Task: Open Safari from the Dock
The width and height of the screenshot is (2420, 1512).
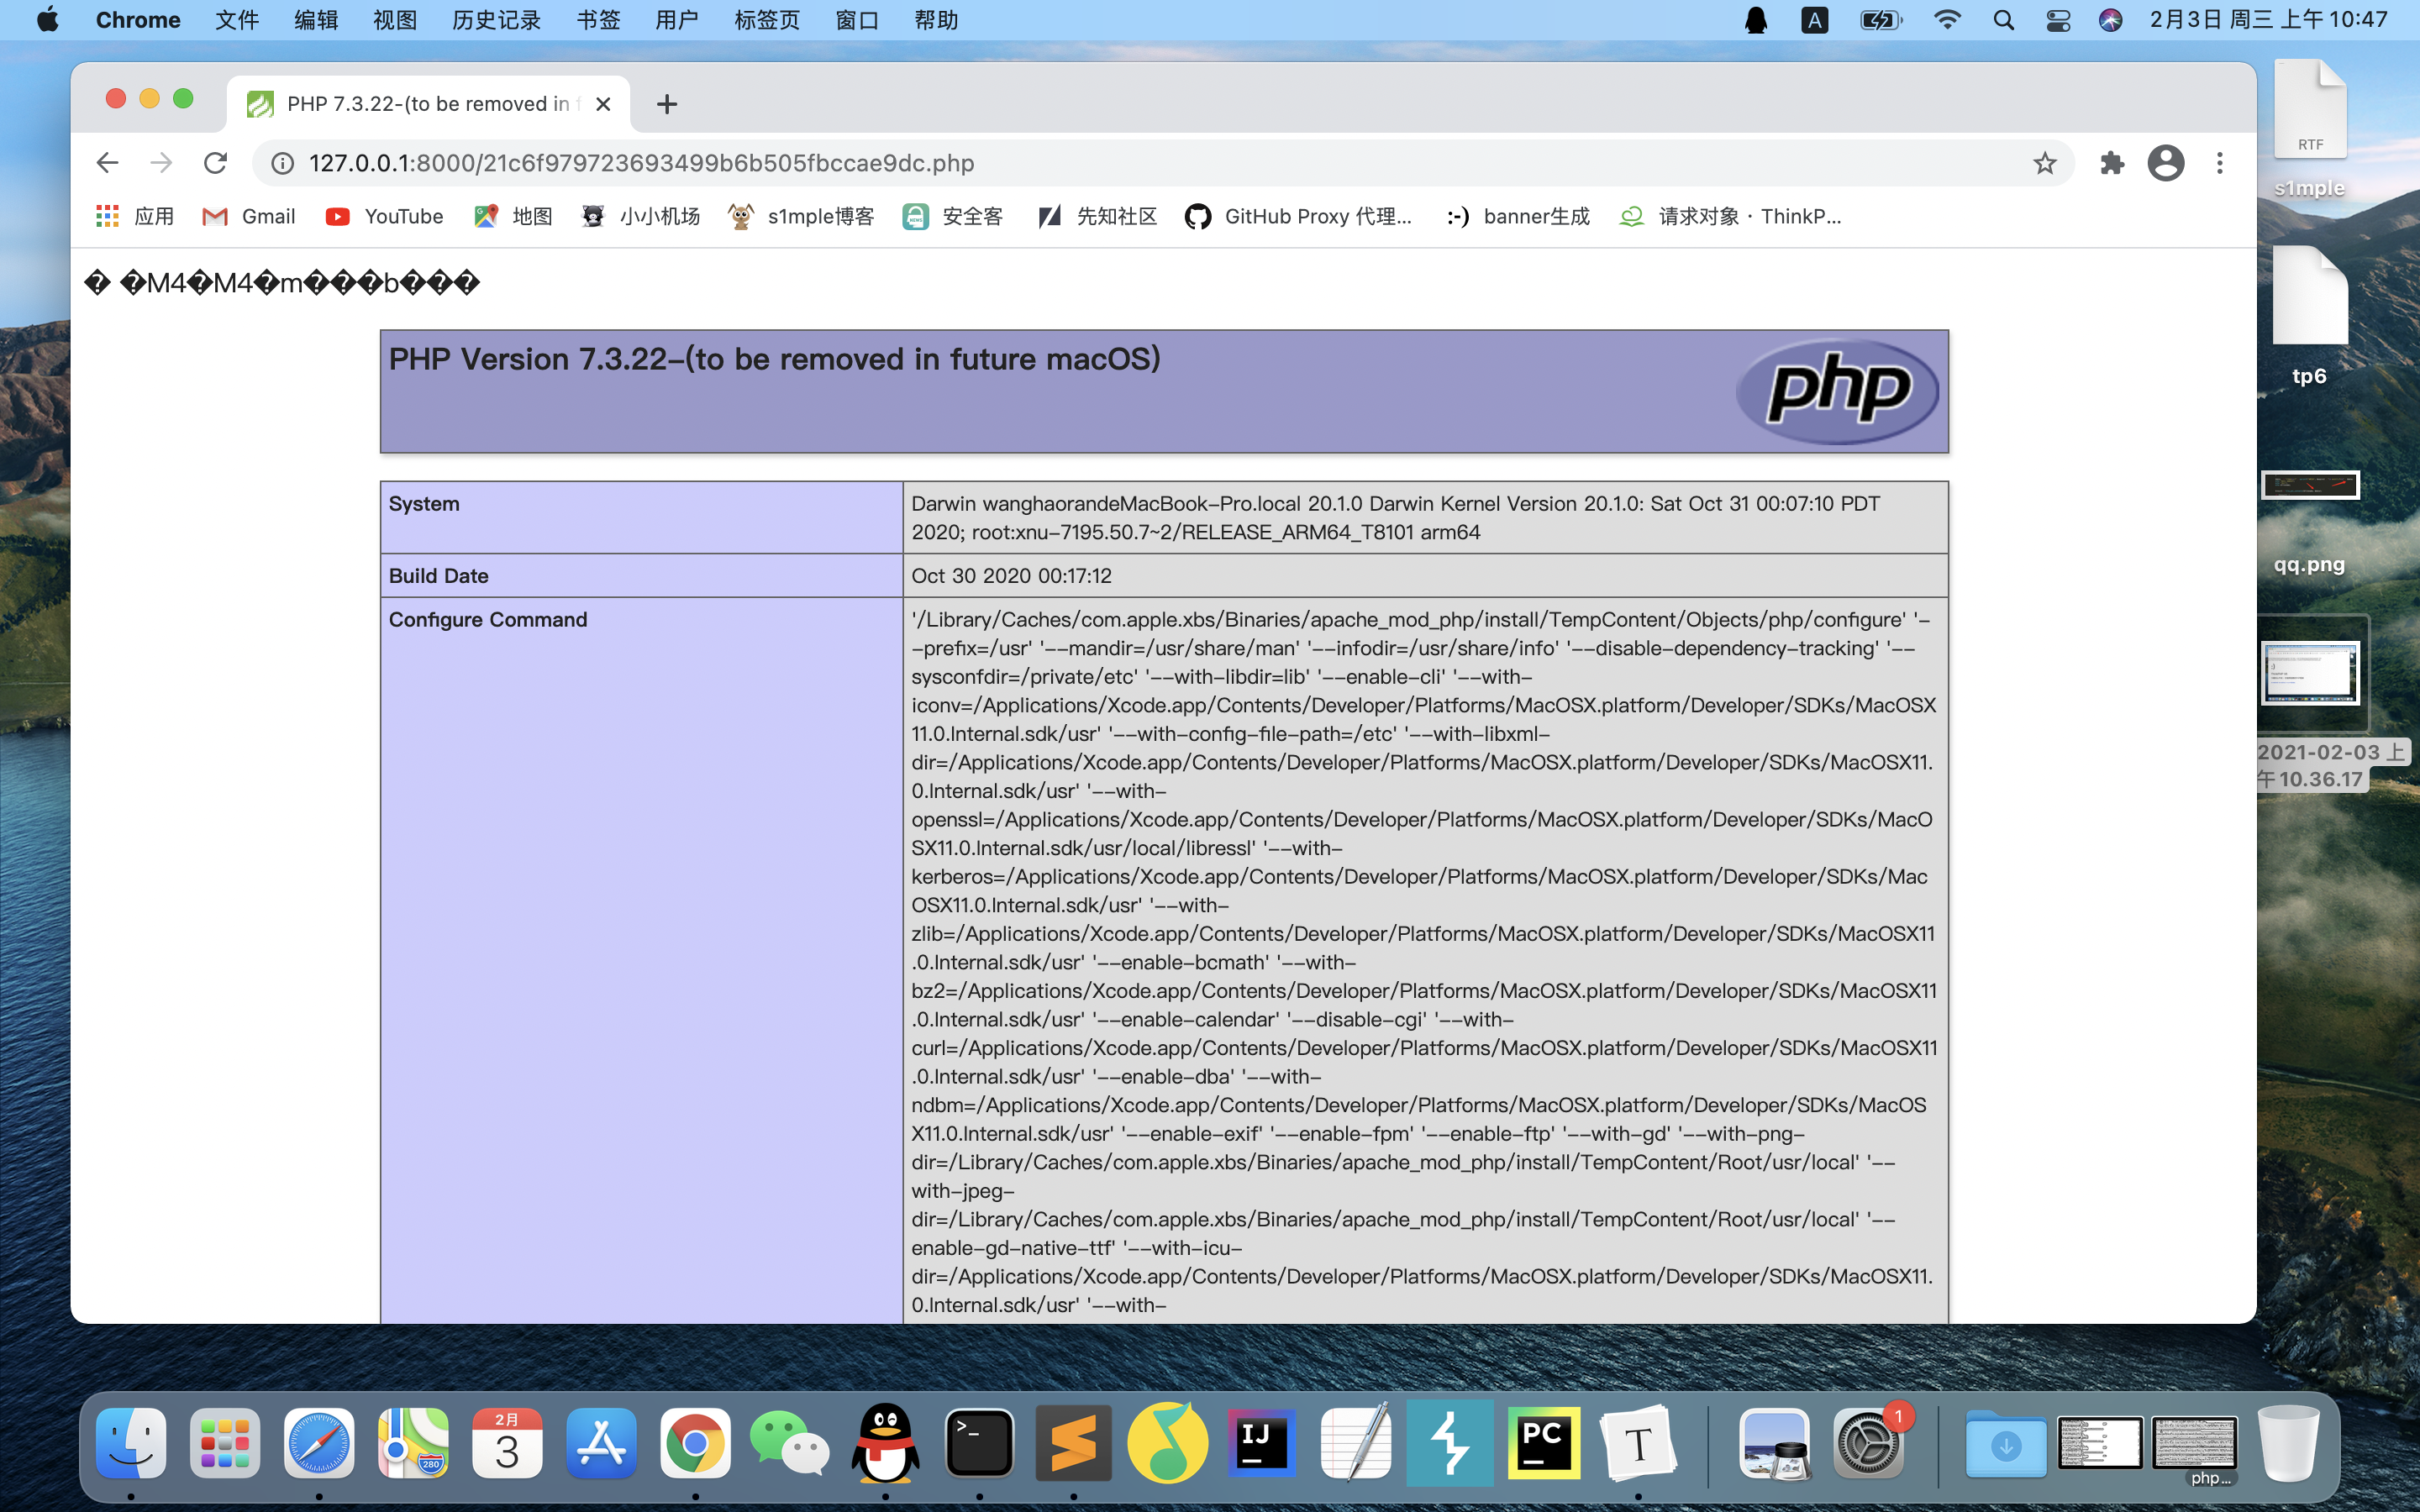Action: pyautogui.click(x=319, y=1443)
